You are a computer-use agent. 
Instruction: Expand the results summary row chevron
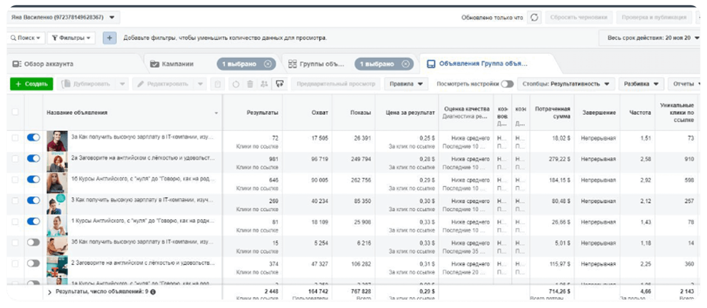pos(49,292)
